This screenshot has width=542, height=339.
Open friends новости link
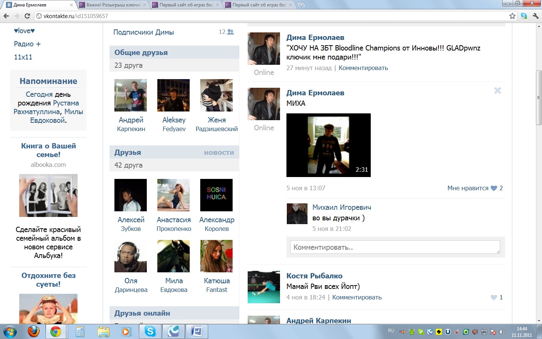219,153
